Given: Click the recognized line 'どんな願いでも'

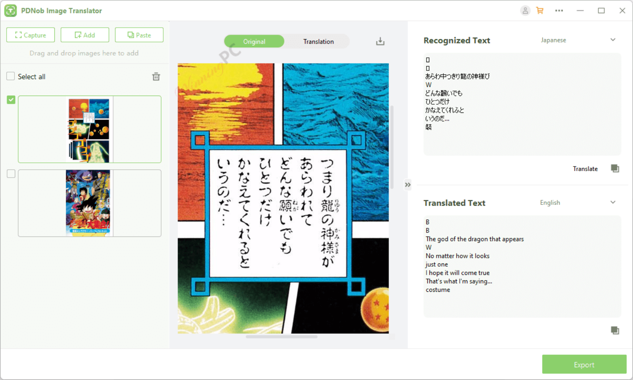Looking at the screenshot, I should [x=444, y=93].
